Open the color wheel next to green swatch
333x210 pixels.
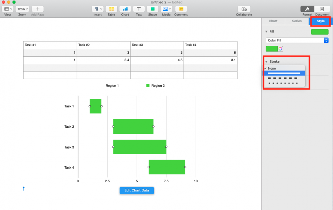coord(280,49)
